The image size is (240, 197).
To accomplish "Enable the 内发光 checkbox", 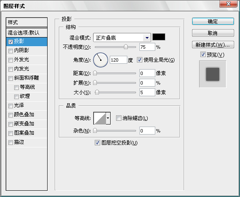I will coord(10,69).
